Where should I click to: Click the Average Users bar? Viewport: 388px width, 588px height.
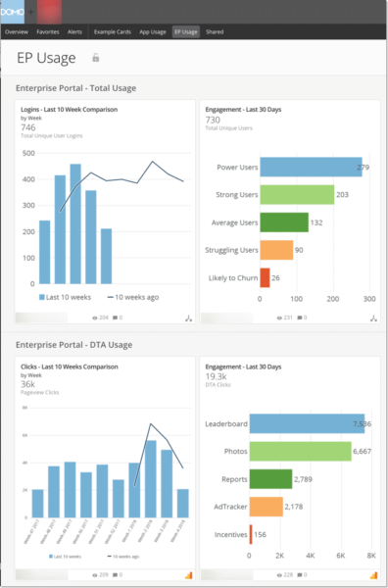pos(284,222)
